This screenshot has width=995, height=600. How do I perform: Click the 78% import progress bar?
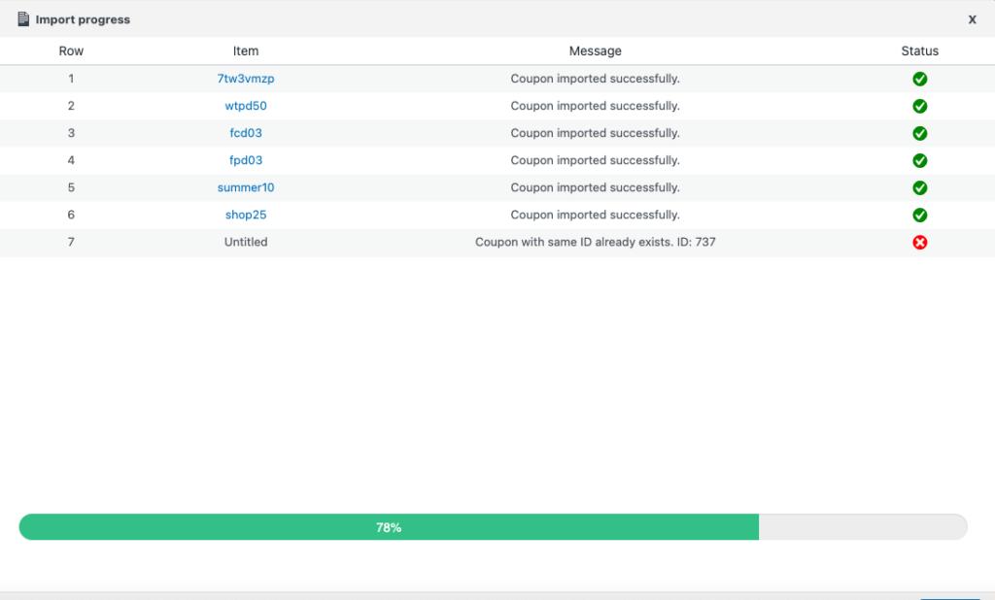pos(493,527)
